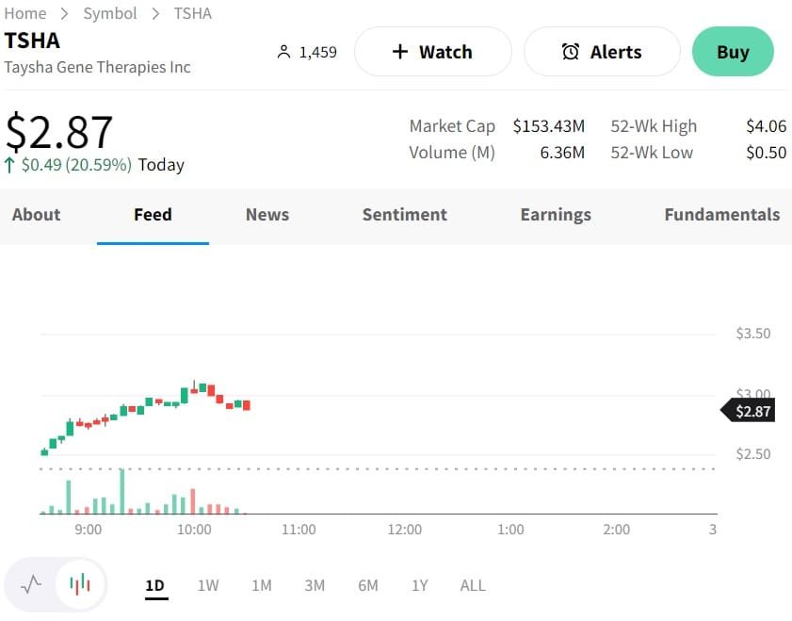Image resolution: width=792 pixels, height=621 pixels.
Task: Follow the Home breadcrumb link
Action: click(25, 13)
